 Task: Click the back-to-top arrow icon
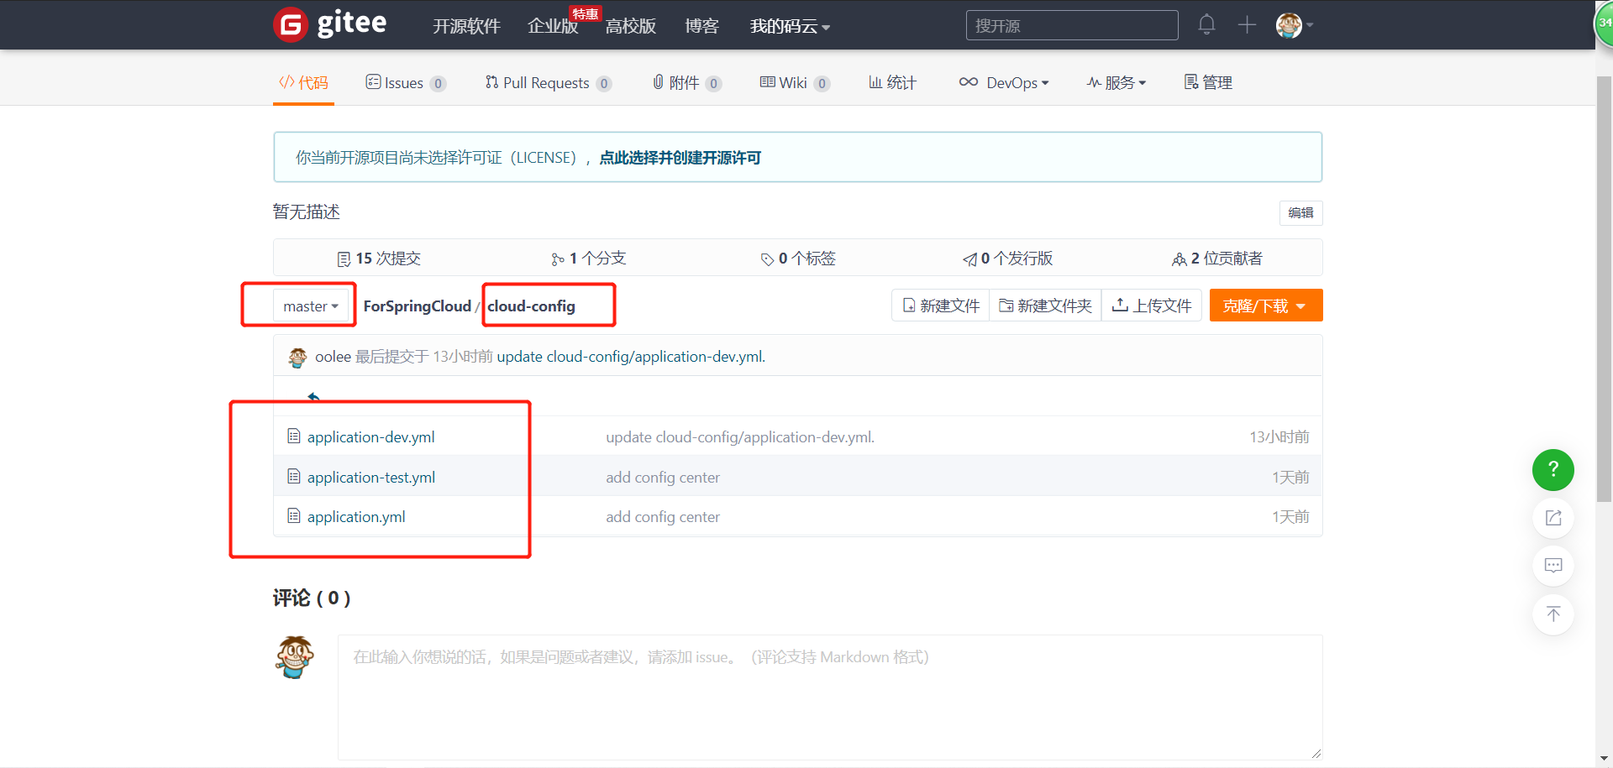1553,614
